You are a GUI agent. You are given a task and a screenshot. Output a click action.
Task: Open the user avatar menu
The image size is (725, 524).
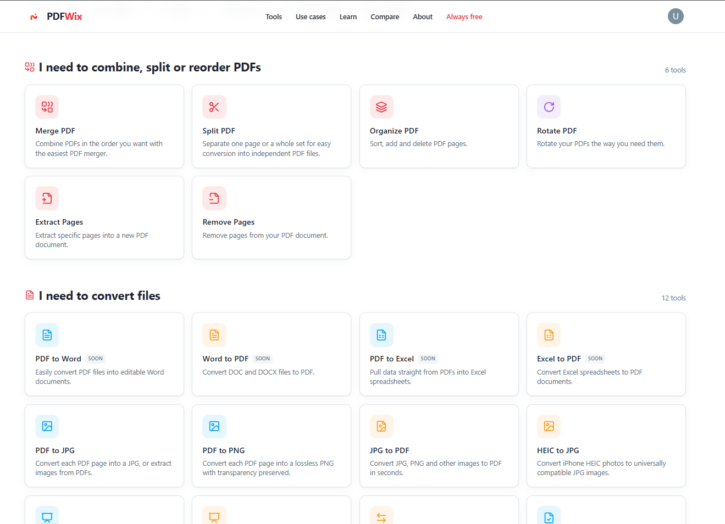[x=676, y=16]
